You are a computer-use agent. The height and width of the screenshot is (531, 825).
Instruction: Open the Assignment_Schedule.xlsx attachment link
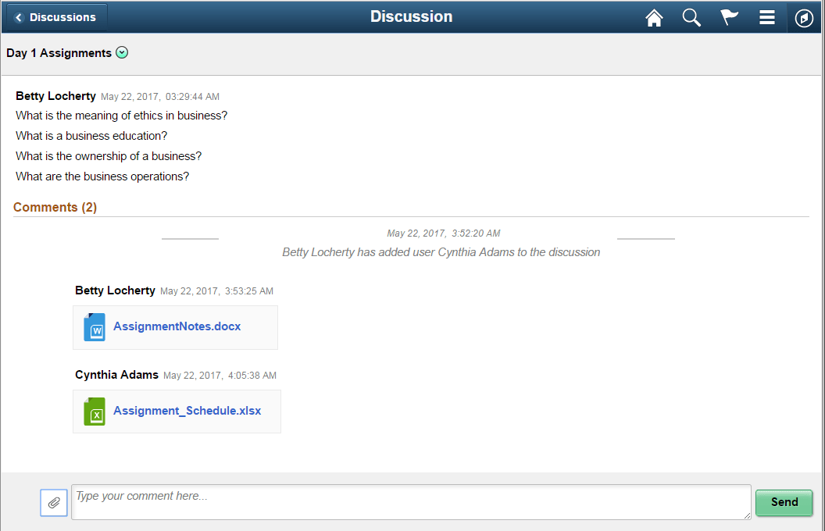point(187,410)
